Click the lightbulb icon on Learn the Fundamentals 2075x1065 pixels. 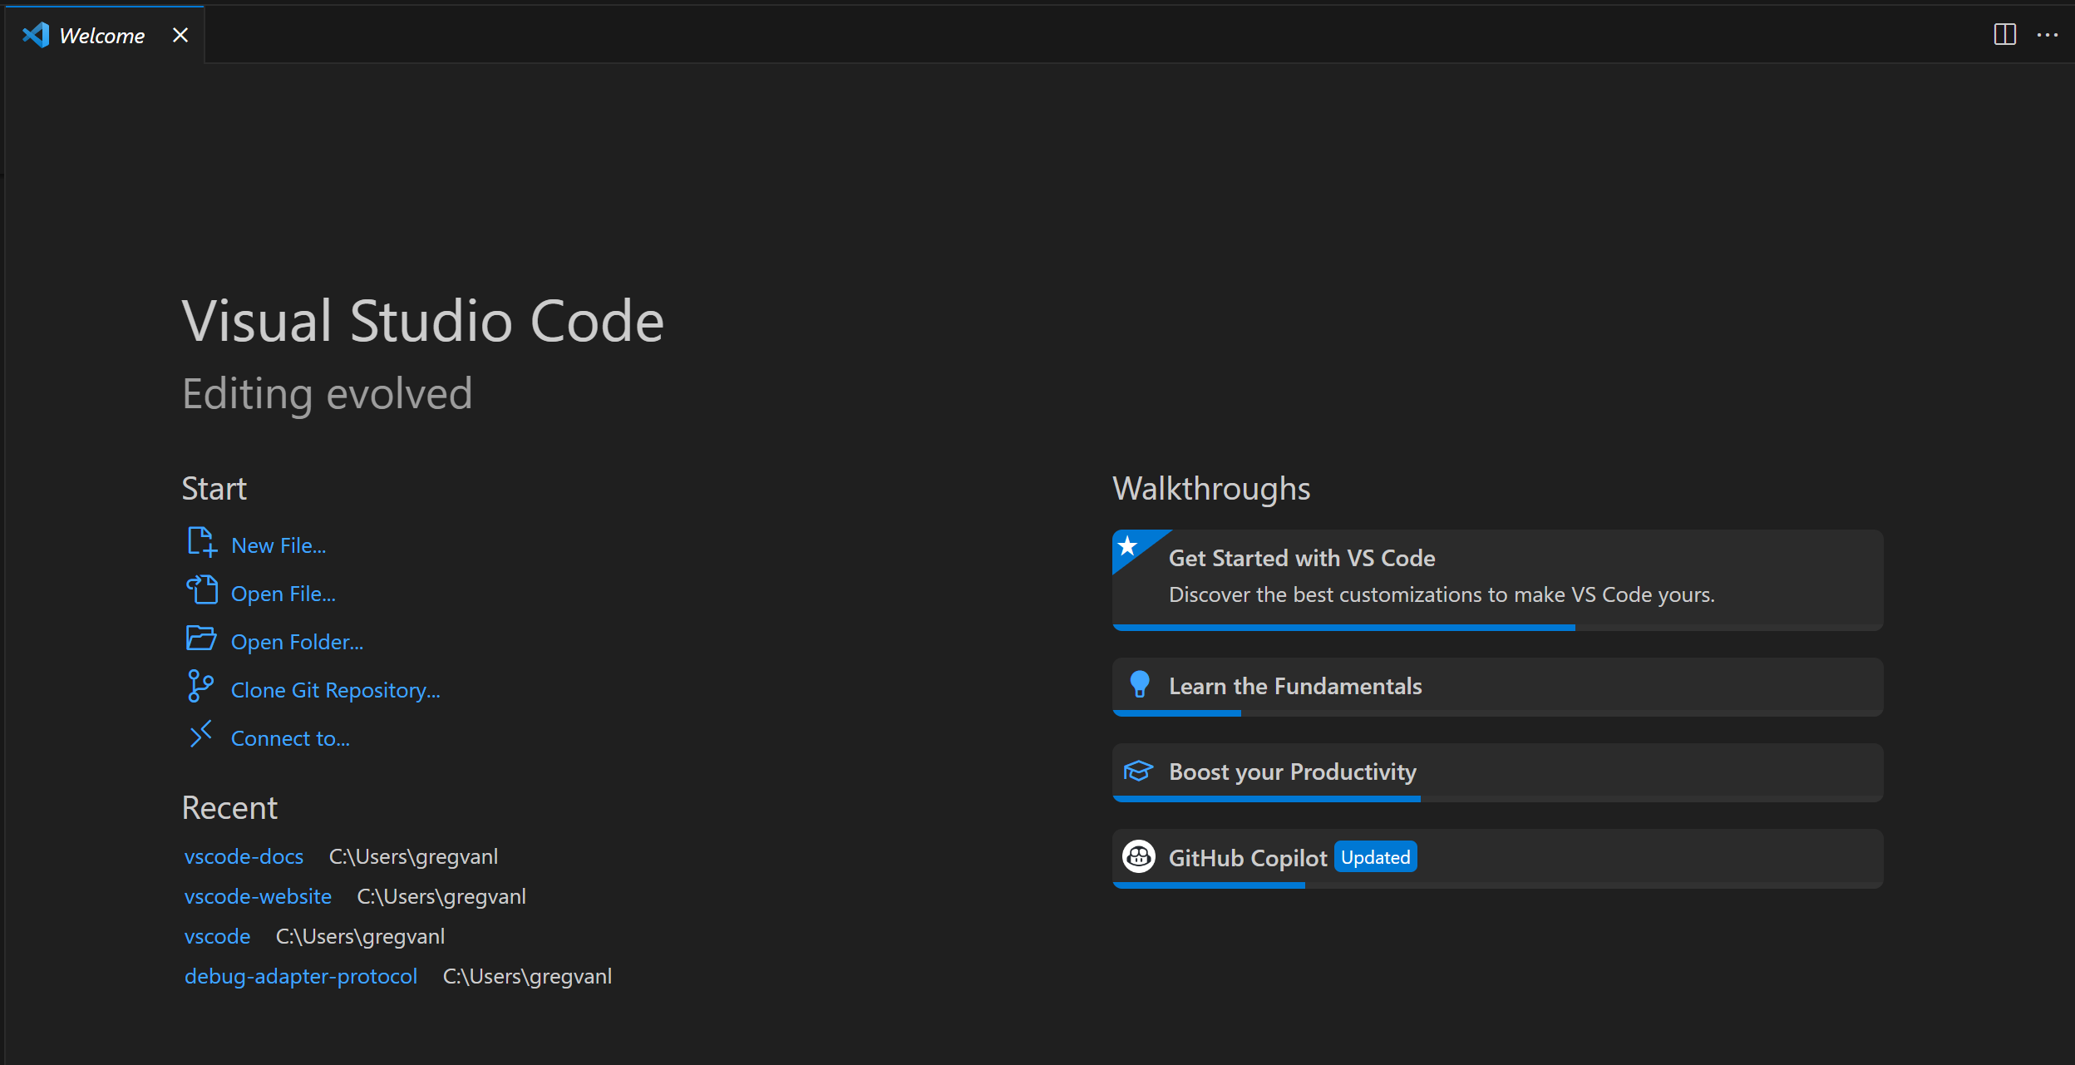(x=1139, y=685)
